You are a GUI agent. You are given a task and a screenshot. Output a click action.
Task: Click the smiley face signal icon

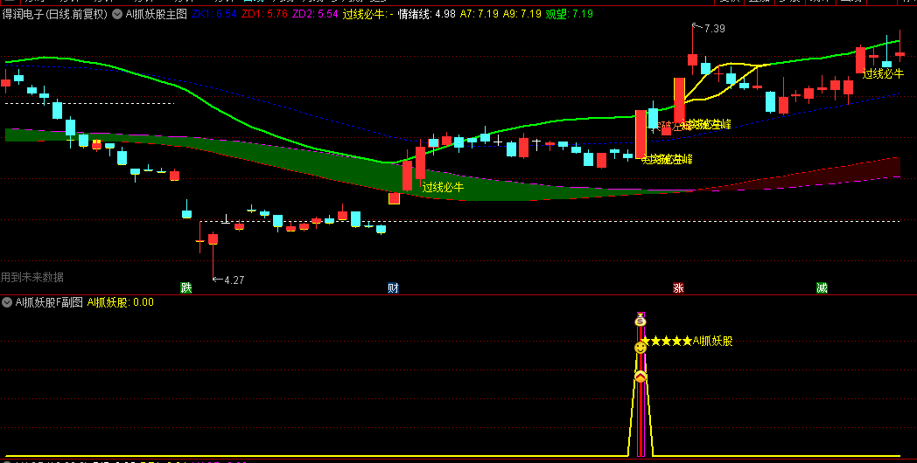(640, 348)
